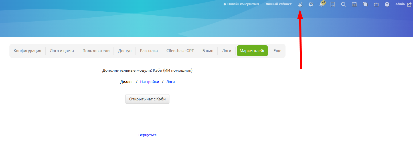Image resolution: width=413 pixels, height=157 pixels.
Task: Open the Логи link of Кэби module
Action: [171, 82]
